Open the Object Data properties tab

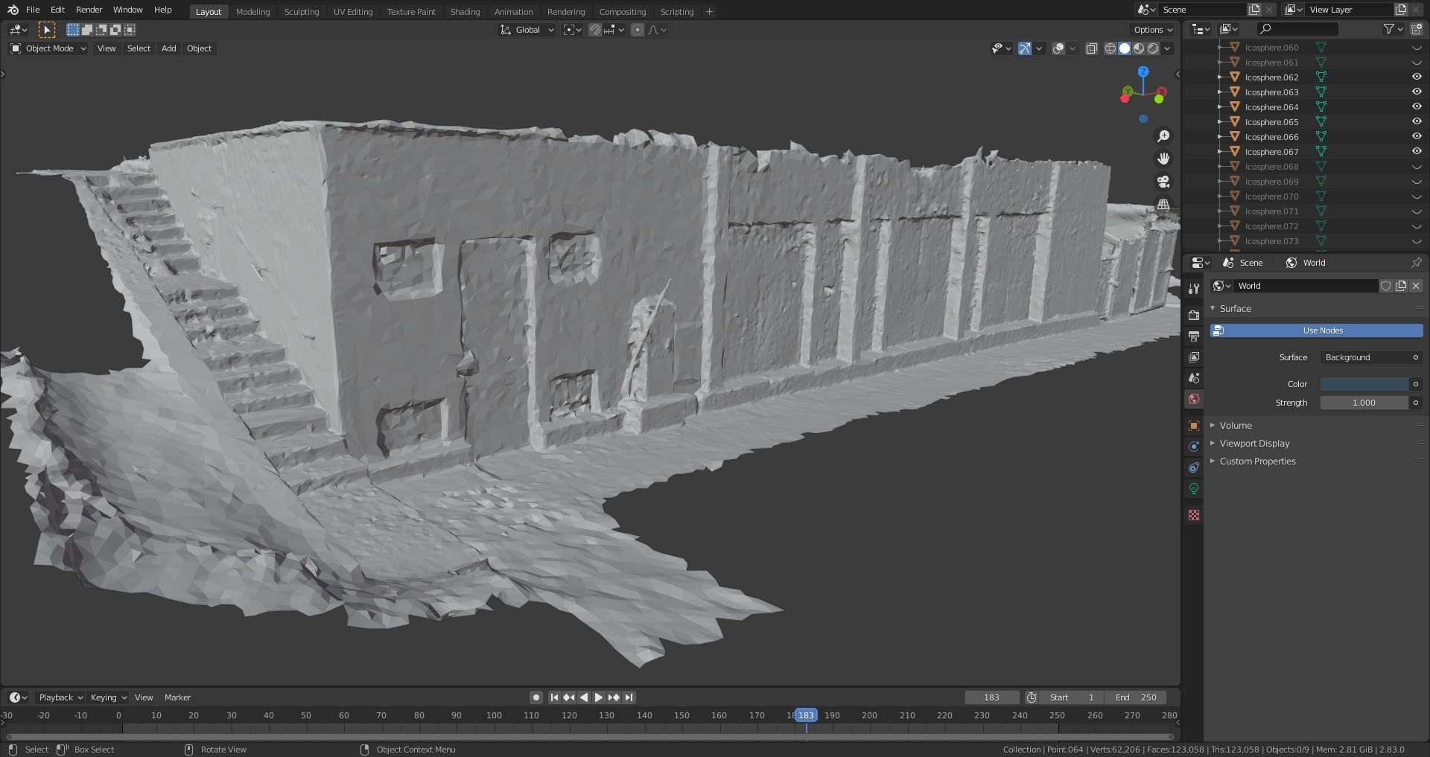coord(1194,488)
